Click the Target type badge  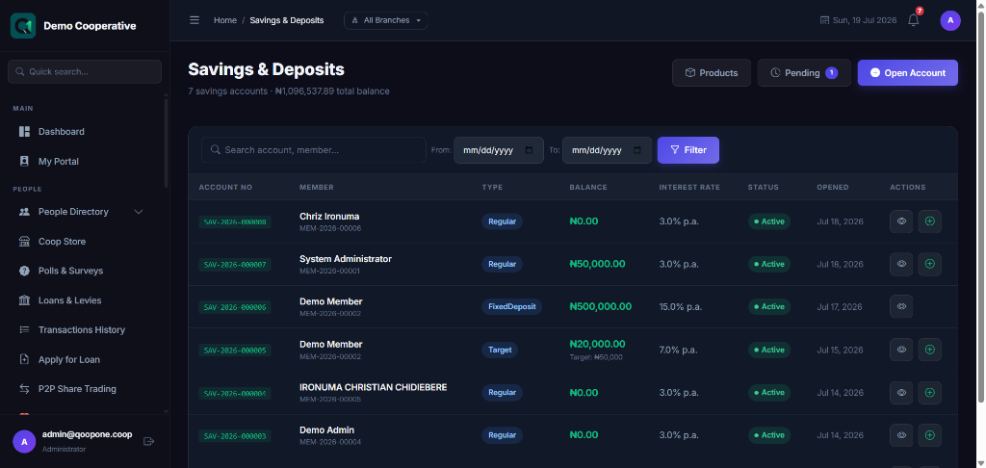[500, 350]
